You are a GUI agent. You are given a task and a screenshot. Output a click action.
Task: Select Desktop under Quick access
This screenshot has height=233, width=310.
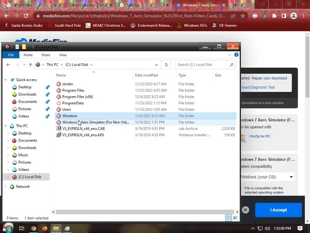(25, 87)
